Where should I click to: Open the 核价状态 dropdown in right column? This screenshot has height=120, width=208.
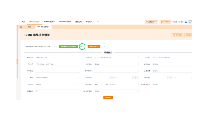pos(172,64)
